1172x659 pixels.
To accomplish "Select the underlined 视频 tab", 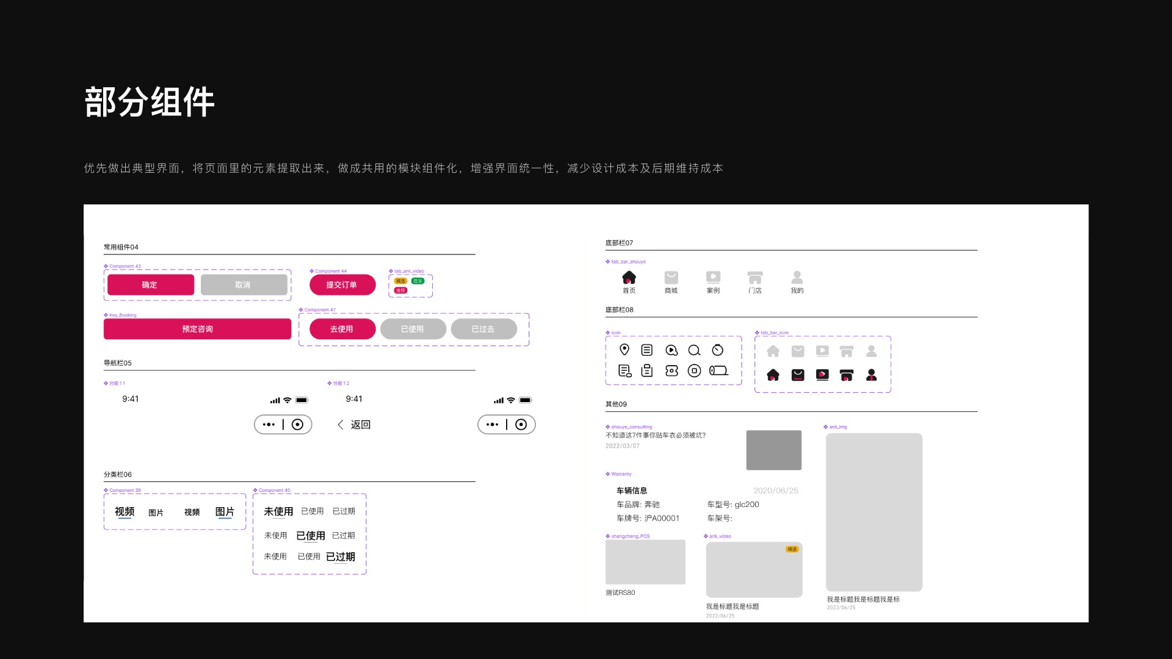I will (x=125, y=511).
